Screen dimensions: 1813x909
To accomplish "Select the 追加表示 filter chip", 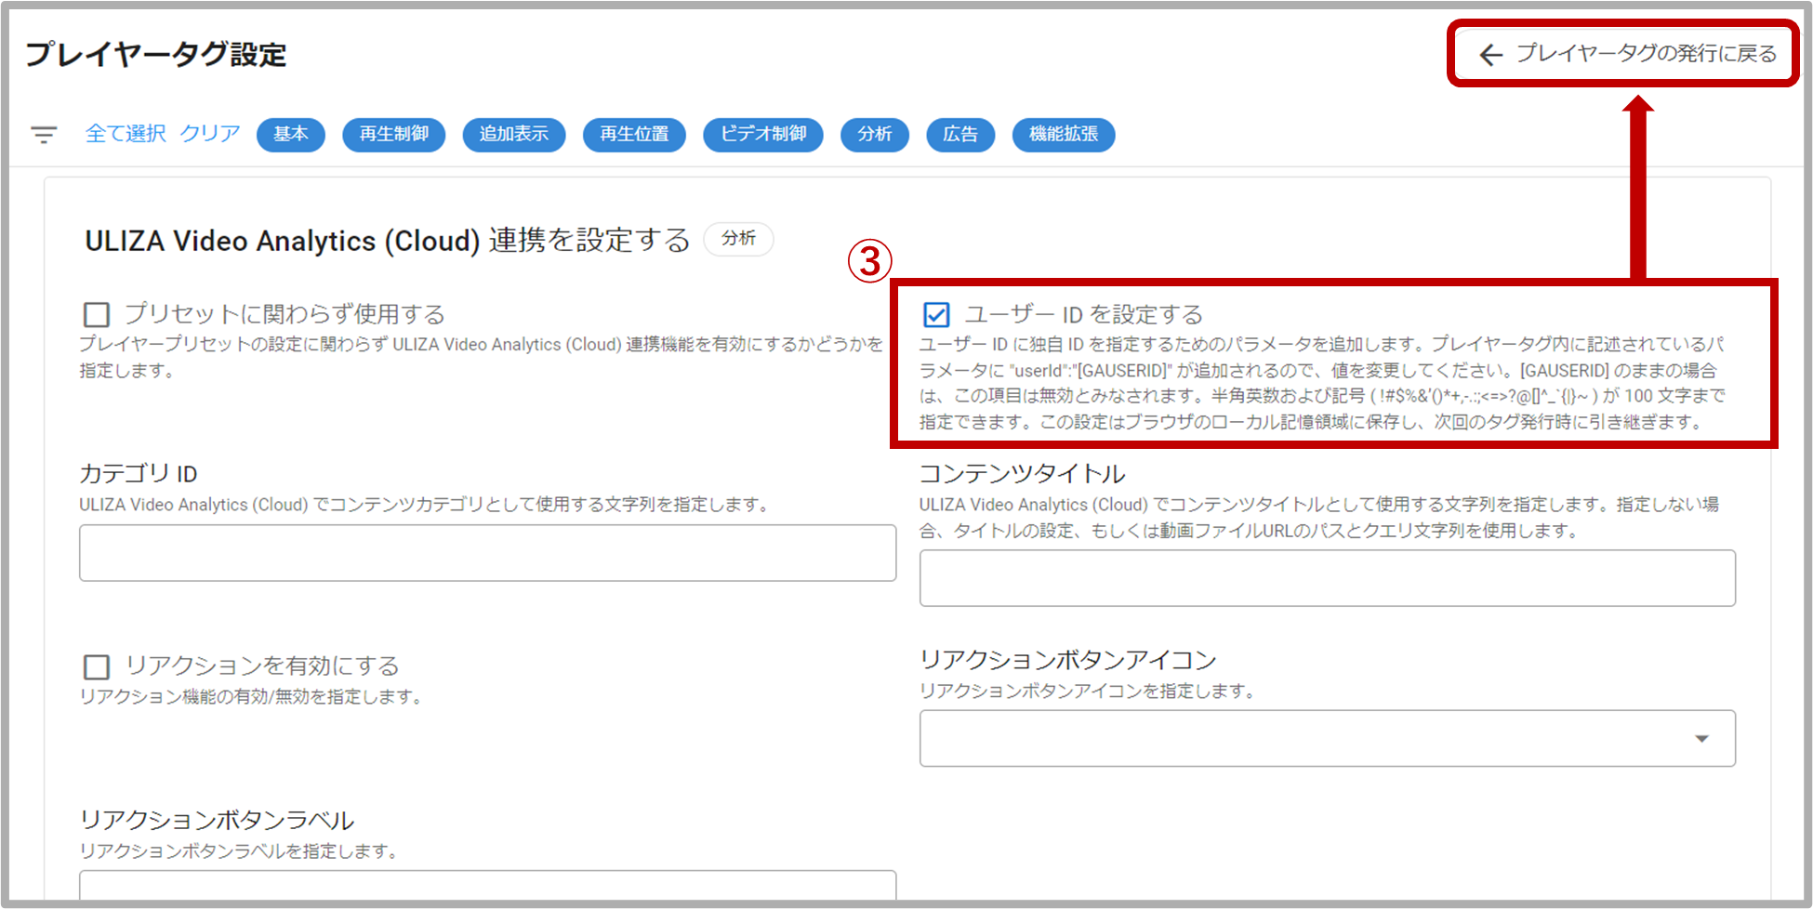I will pos(514,135).
